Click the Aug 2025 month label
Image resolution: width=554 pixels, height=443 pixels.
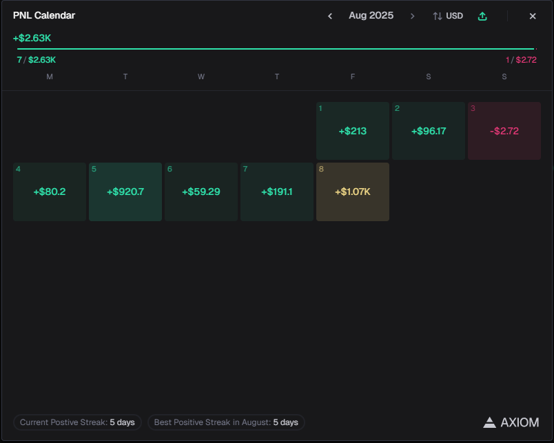tap(371, 16)
